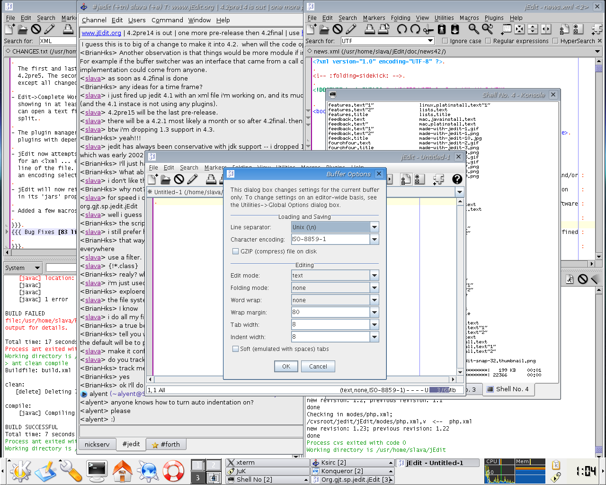This screenshot has height=485, width=606.
Task: Click the Split Horizontally icon in jEdit toolbar
Action: click(x=533, y=29)
